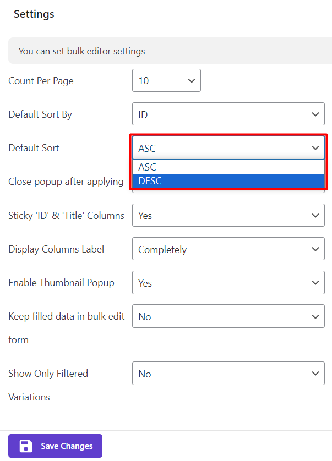Click the 'Show Only Filtered Variations' label
332x461 pixels.
[x=48, y=374]
